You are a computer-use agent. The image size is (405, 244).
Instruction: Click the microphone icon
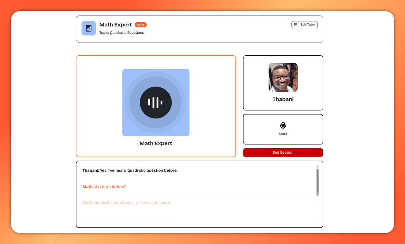(283, 126)
